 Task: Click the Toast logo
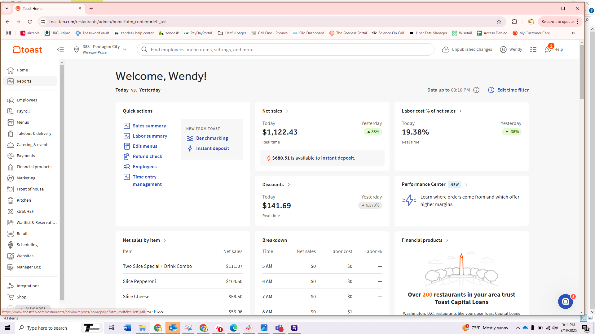click(27, 49)
